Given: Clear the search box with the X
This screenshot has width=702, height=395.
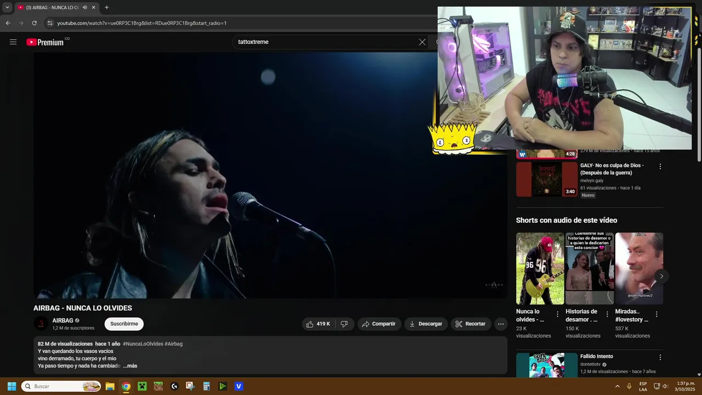Looking at the screenshot, I should pos(422,42).
